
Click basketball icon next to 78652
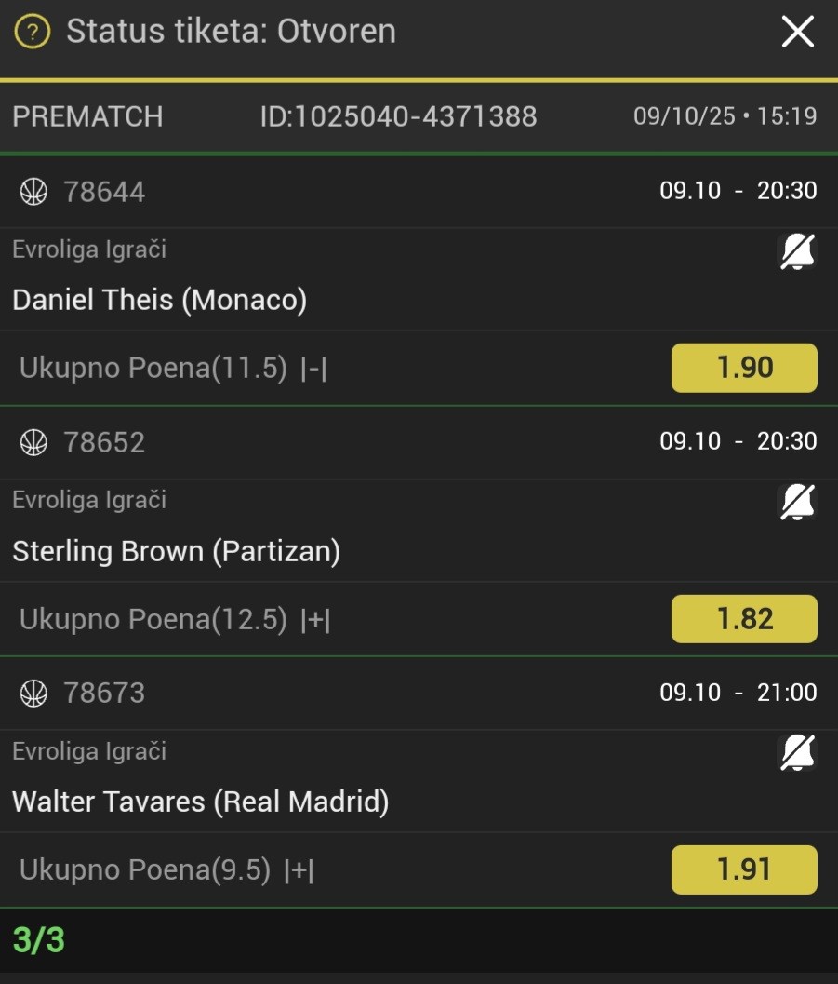tap(33, 442)
